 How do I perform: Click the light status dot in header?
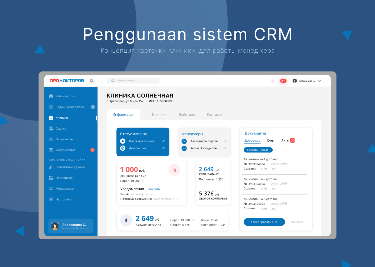[x=273, y=81]
